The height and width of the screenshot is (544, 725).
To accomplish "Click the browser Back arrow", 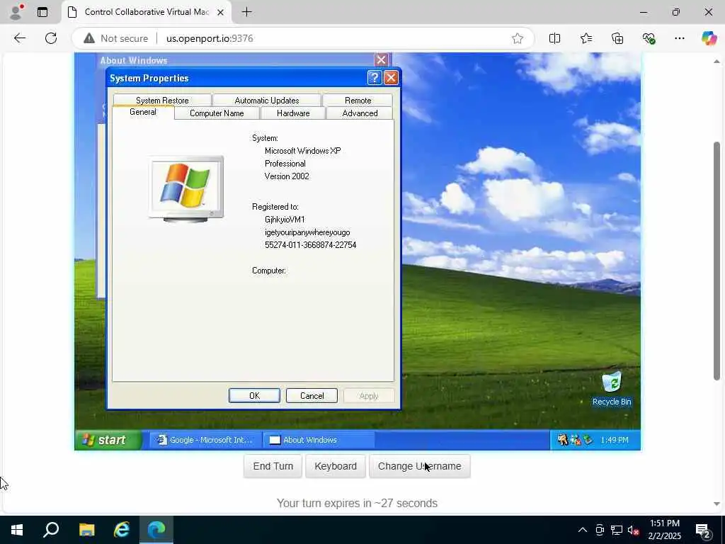I will [x=19, y=38].
